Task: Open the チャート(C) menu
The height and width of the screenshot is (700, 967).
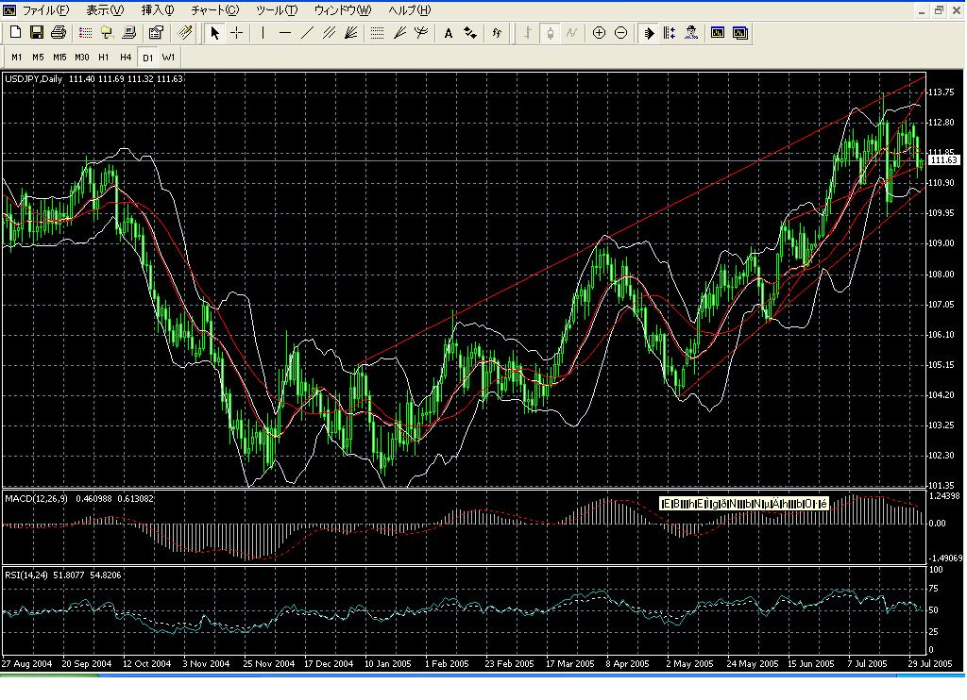Action: [x=214, y=10]
